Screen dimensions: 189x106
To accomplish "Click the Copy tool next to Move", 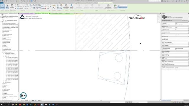I will click(x=34, y=8).
